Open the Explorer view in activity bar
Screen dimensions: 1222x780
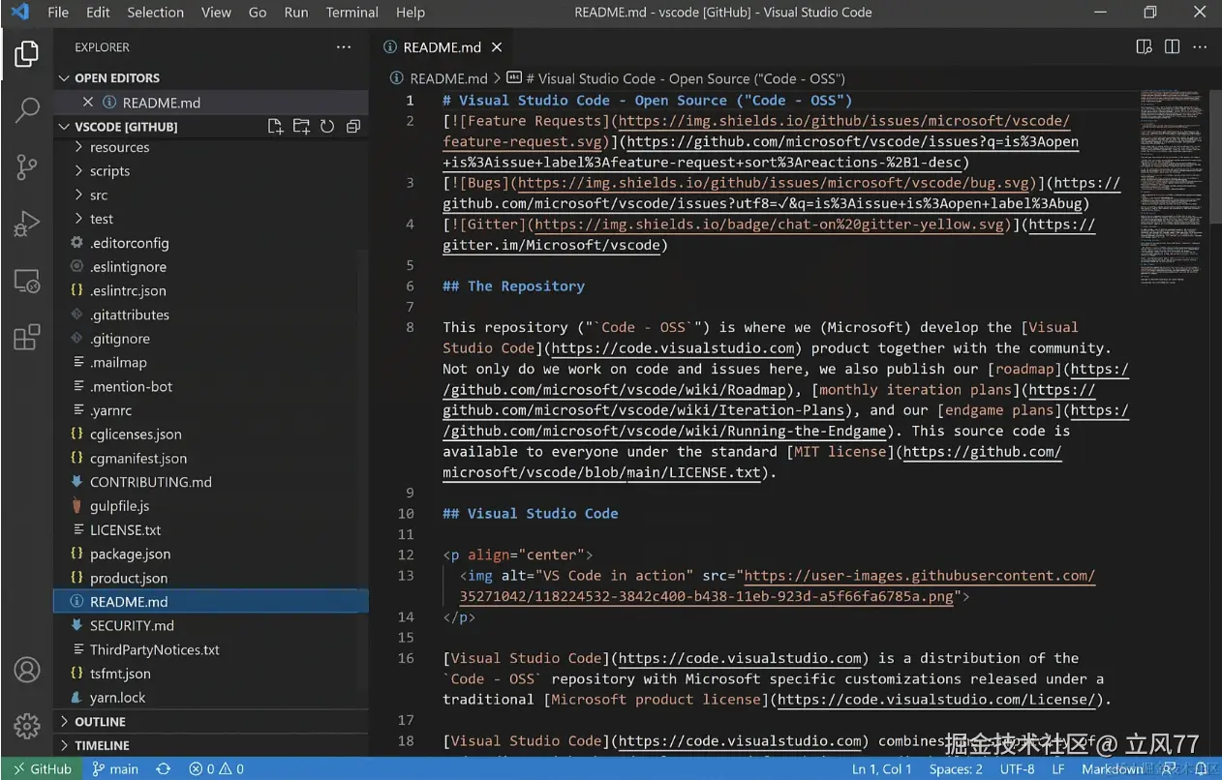(27, 54)
